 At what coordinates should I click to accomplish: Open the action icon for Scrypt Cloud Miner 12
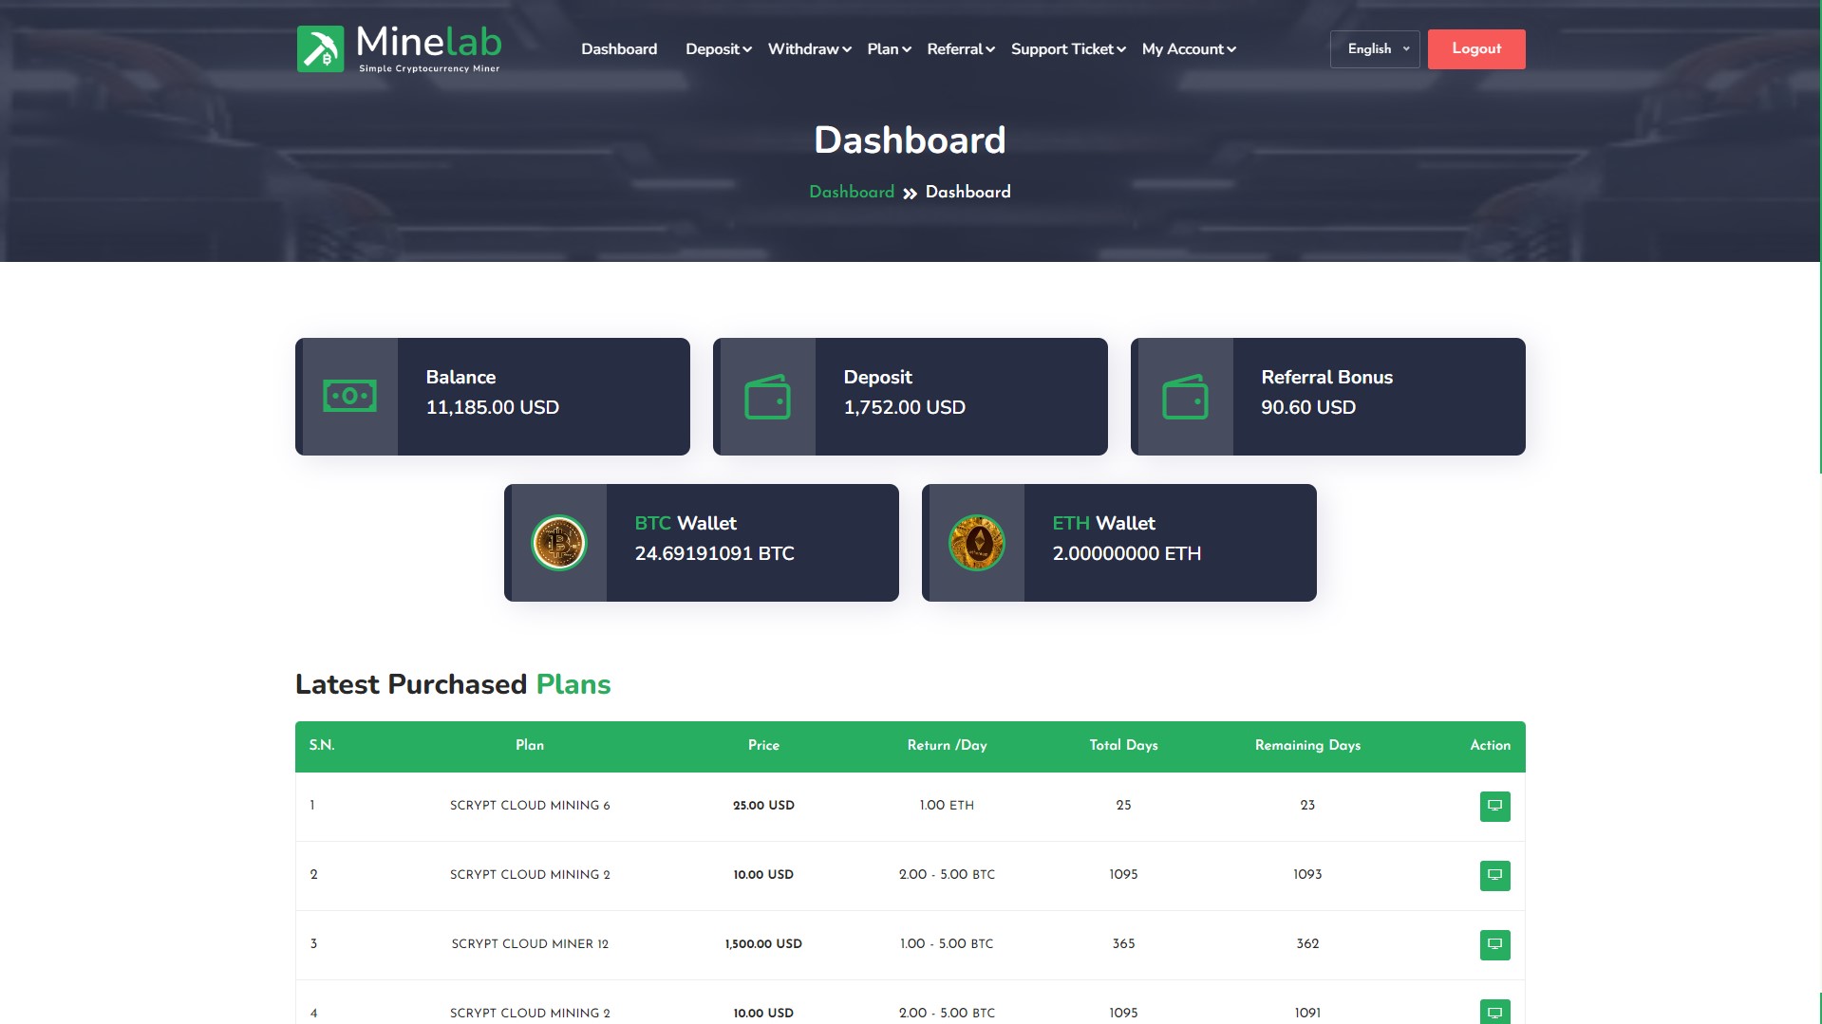[x=1494, y=945]
